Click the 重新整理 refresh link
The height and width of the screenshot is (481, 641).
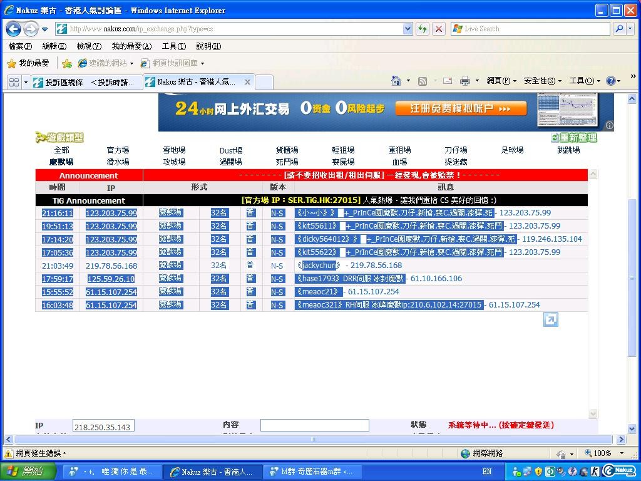[x=574, y=138]
